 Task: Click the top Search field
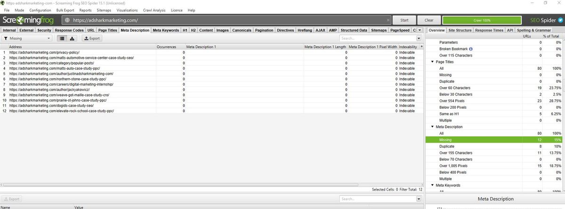(x=378, y=39)
